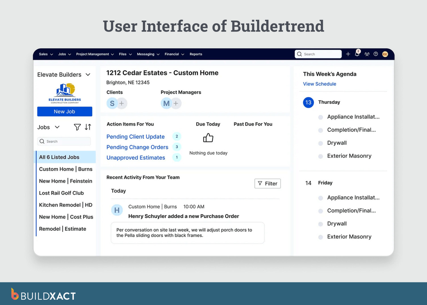Open the help question mark icon
The image size is (427, 305).
pyautogui.click(x=376, y=54)
